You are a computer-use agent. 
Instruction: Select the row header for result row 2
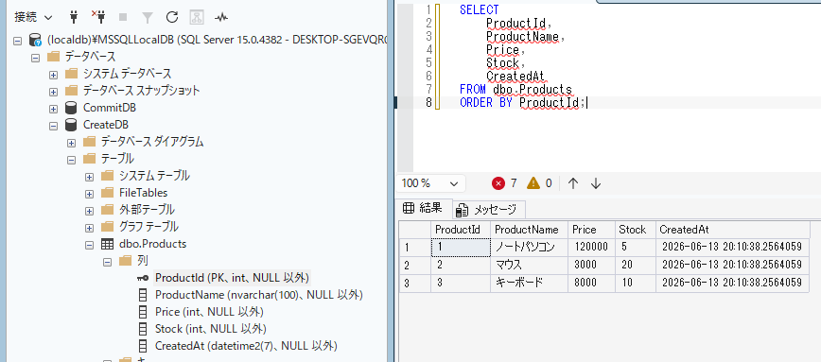(x=415, y=265)
